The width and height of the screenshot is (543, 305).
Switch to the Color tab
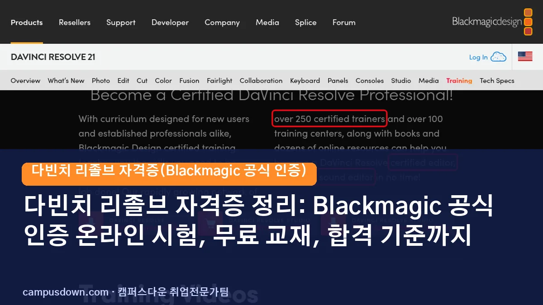click(x=163, y=80)
